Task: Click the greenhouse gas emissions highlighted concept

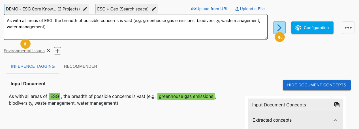Action: 186,97
